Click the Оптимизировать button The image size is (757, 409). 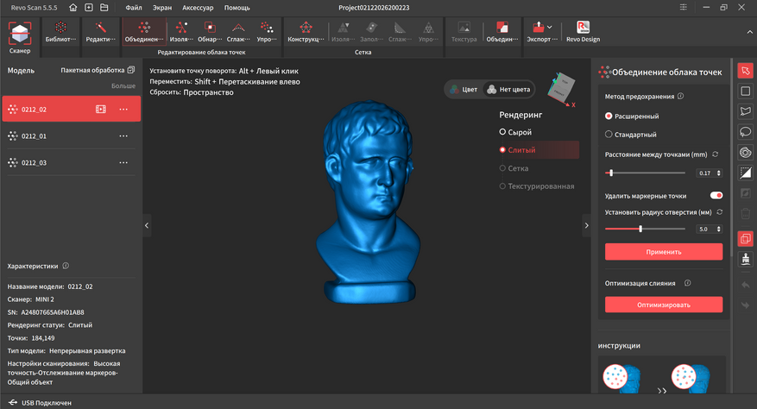tap(663, 305)
